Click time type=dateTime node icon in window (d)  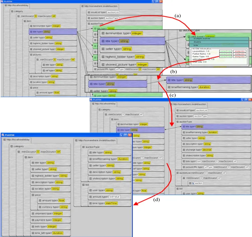(x=91, y=203)
